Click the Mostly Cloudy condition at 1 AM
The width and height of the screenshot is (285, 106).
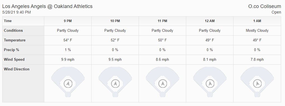[257, 31]
